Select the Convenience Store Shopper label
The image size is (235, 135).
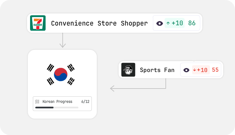(99, 23)
